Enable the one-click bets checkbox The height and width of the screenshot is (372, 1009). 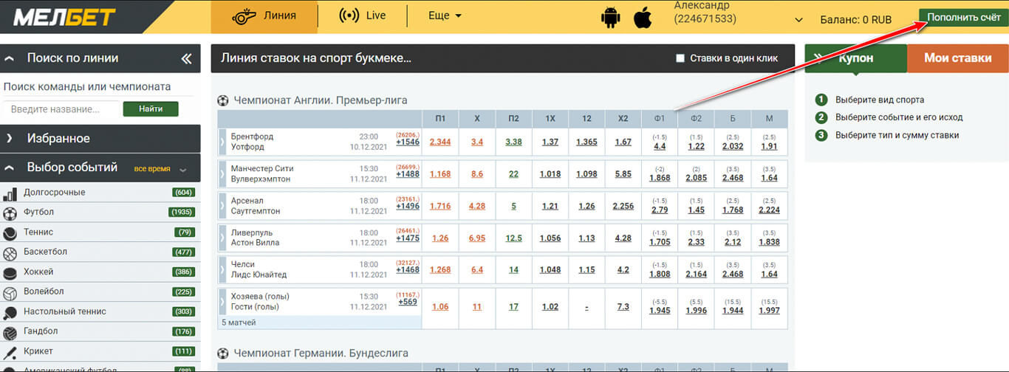click(680, 58)
